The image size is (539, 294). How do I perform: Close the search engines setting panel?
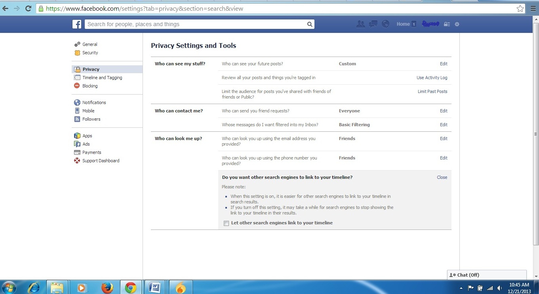[x=442, y=177]
